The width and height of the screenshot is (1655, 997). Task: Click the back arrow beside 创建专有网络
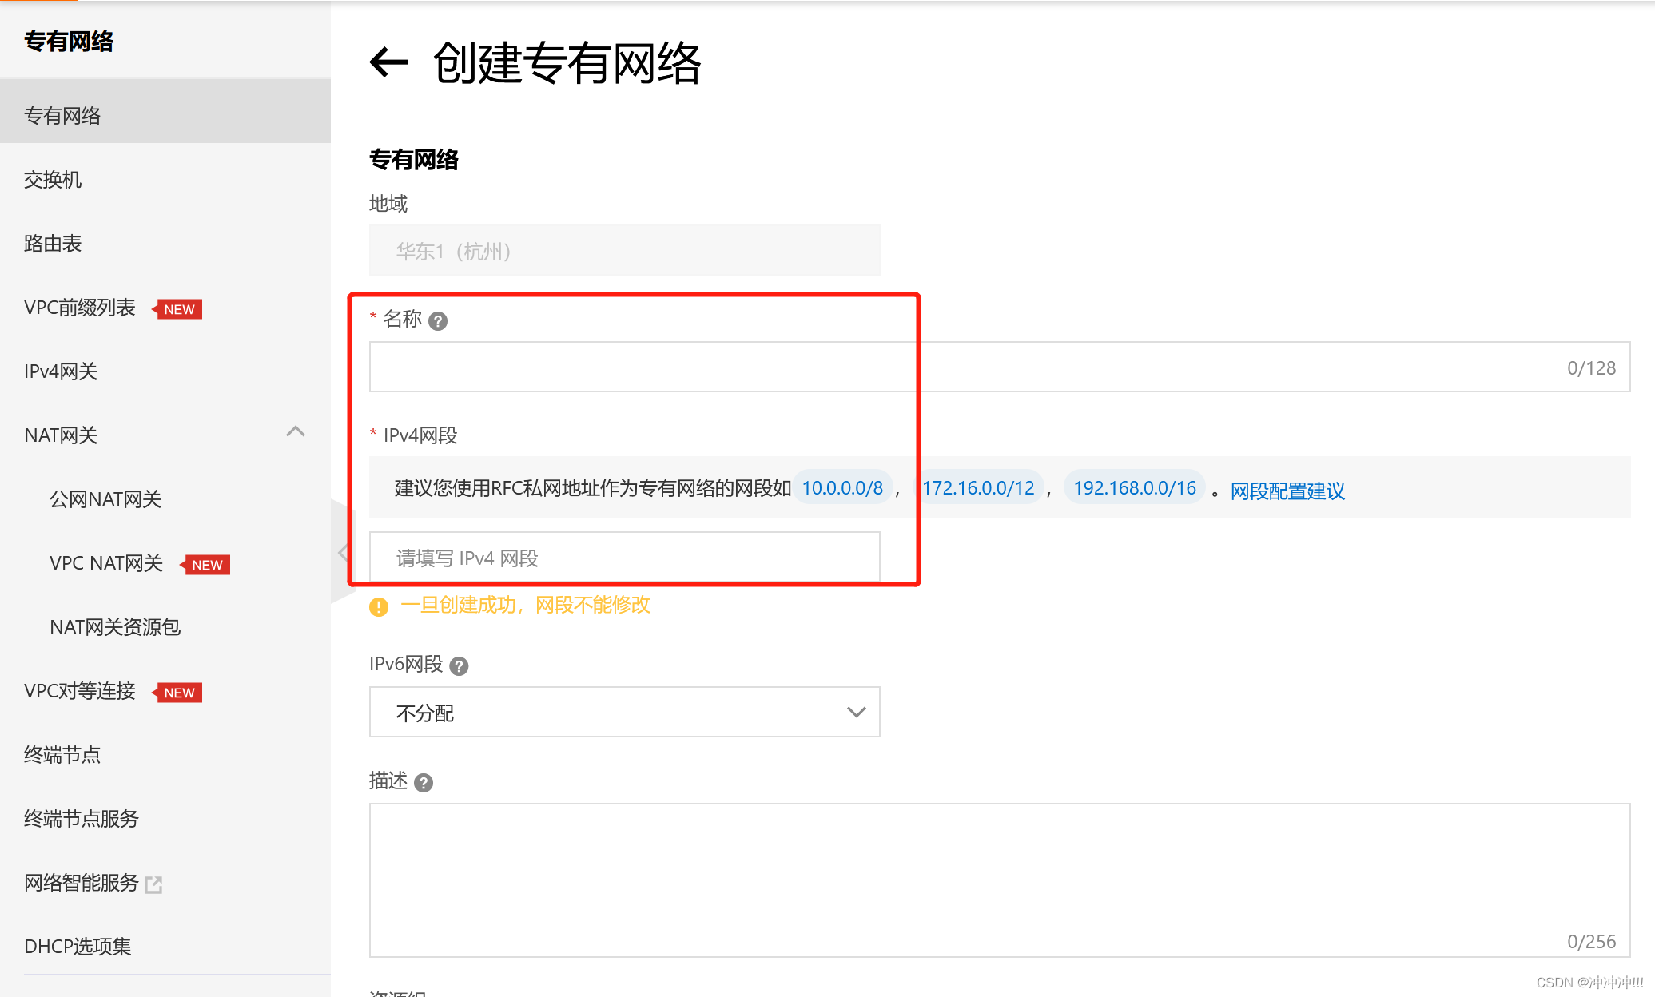388,63
